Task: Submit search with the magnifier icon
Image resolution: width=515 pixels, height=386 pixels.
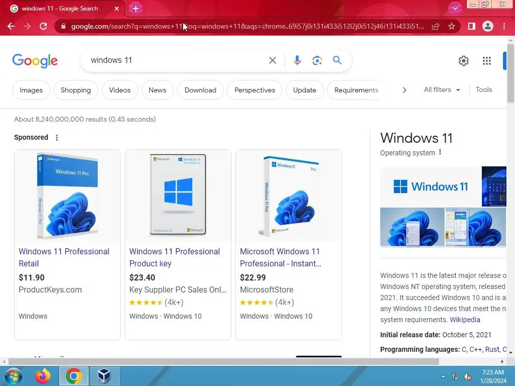Action: tap(337, 60)
